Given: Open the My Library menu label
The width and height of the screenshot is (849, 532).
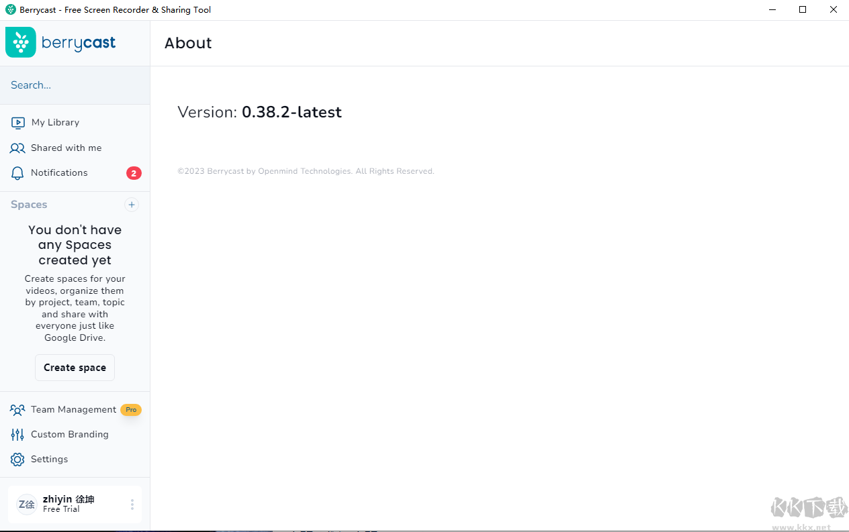Looking at the screenshot, I should [55, 123].
